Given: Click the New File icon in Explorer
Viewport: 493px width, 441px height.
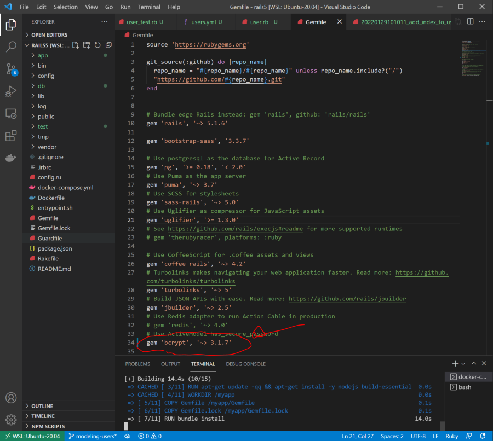Looking at the screenshot, I should [x=77, y=45].
